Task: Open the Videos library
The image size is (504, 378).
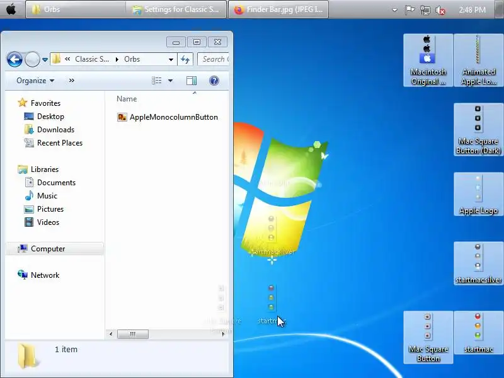Action: point(48,222)
